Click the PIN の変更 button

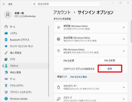[110, 60]
